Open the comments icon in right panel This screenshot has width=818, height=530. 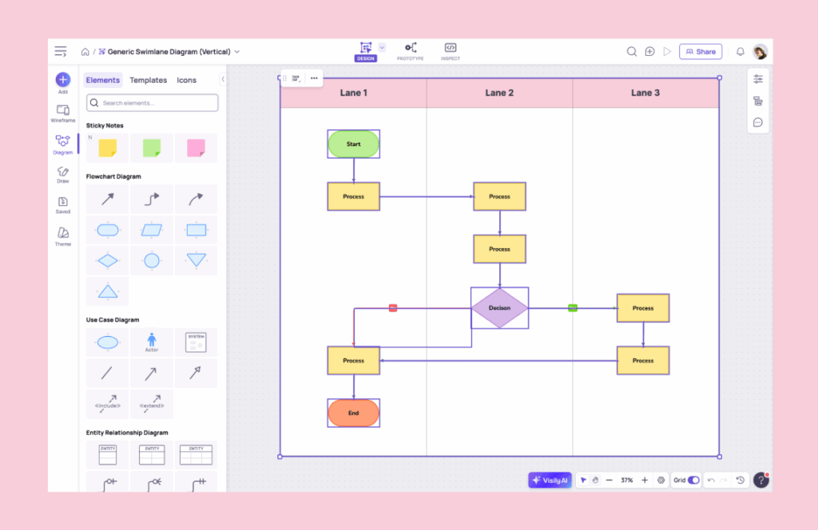pyautogui.click(x=758, y=122)
